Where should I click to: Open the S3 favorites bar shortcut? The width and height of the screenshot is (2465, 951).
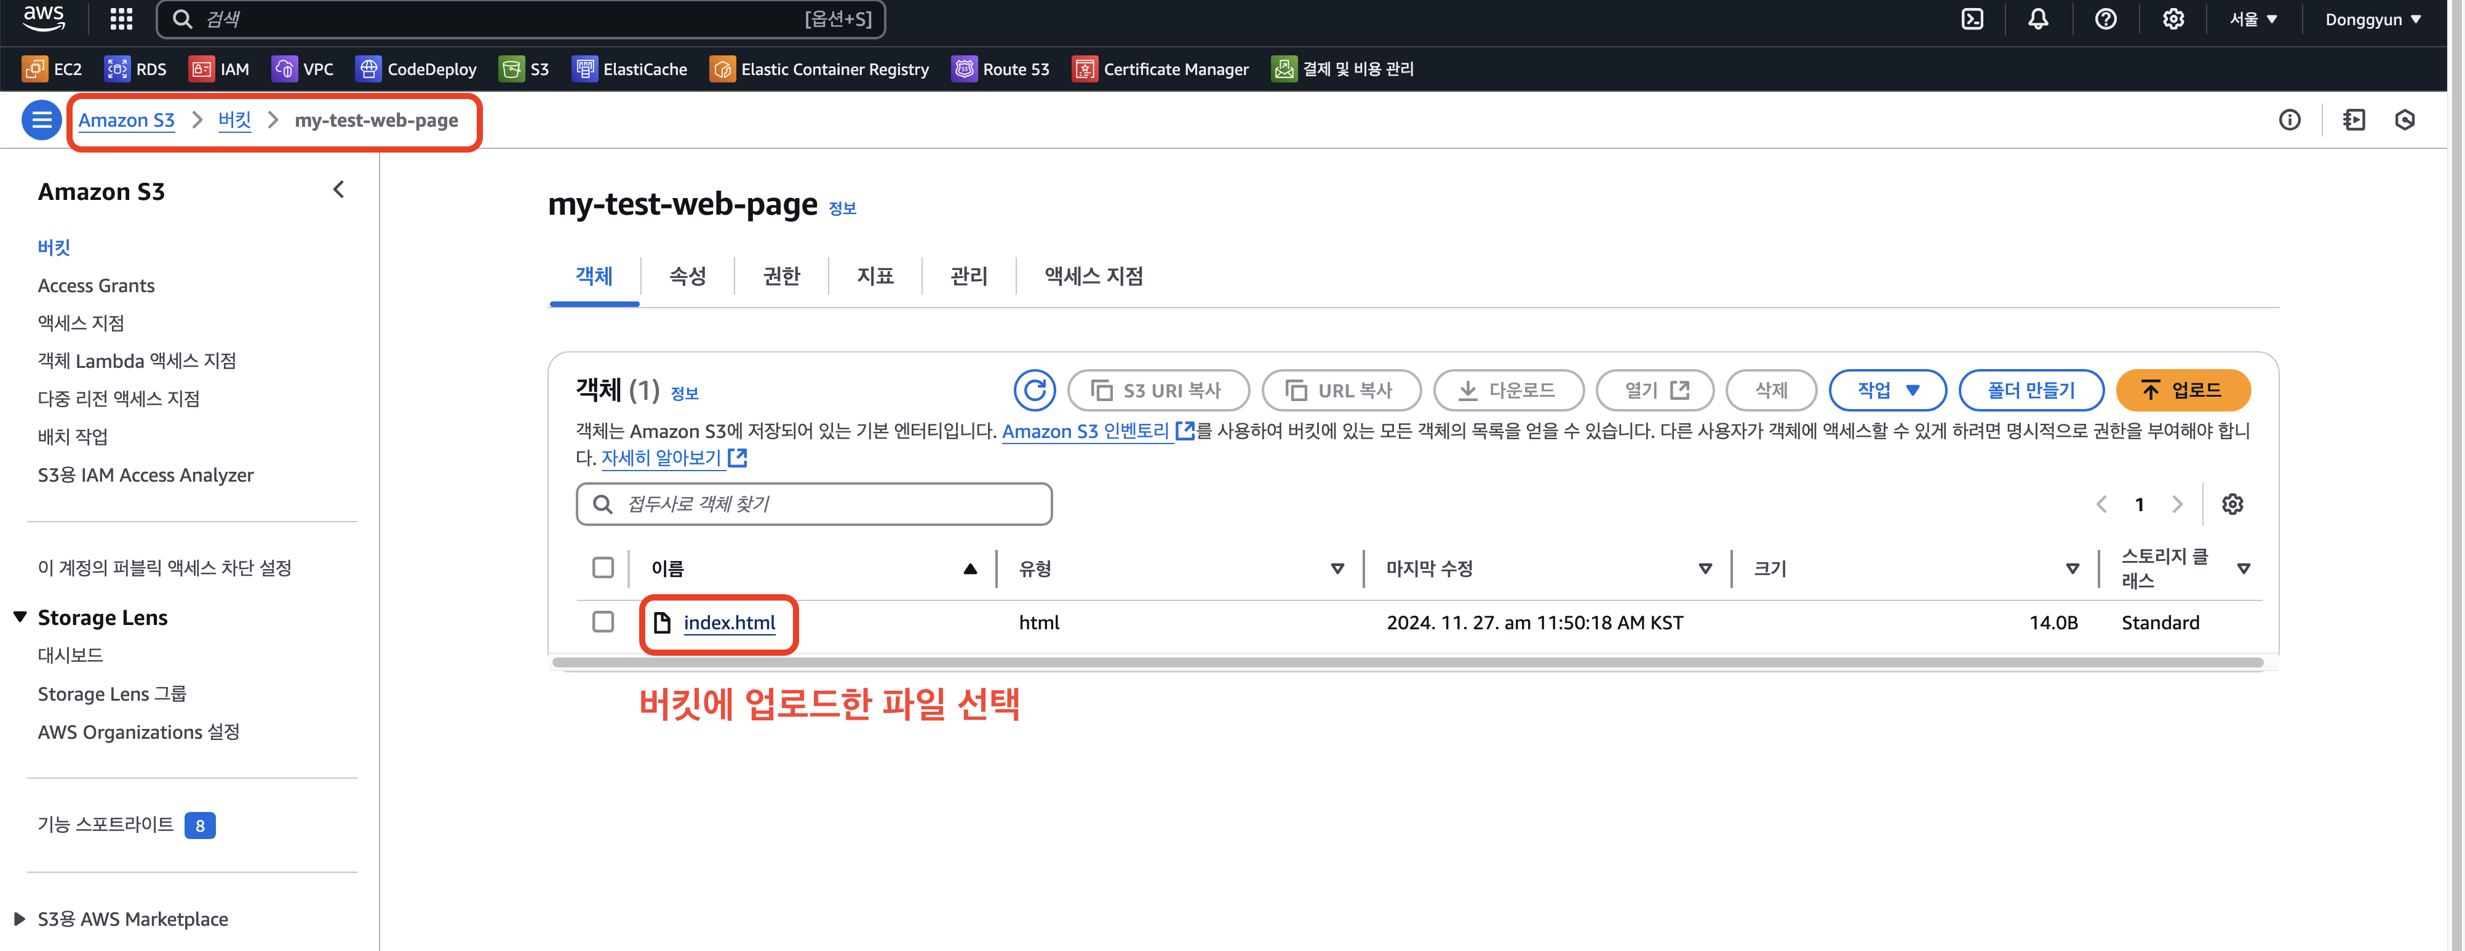524,69
